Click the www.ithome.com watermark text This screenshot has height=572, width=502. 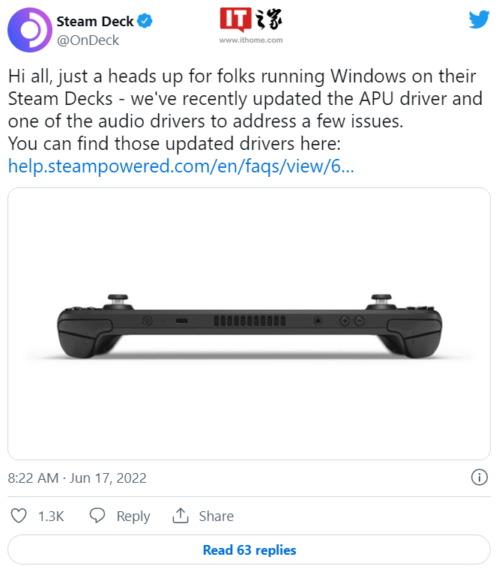pyautogui.click(x=250, y=40)
